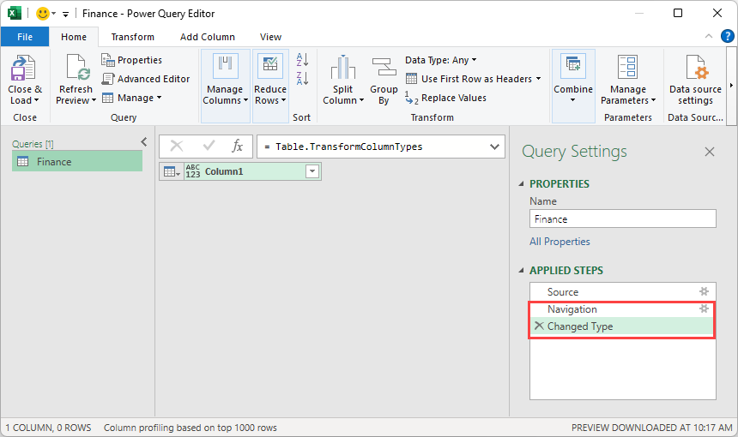Open Data source settings
Image resolution: width=738 pixels, height=437 pixels.
[x=695, y=80]
